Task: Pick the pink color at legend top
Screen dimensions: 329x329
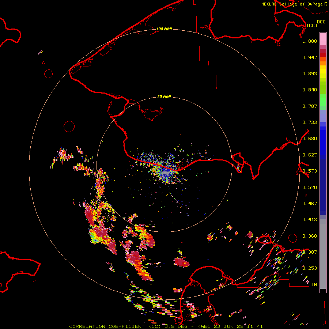Action: tap(323, 39)
